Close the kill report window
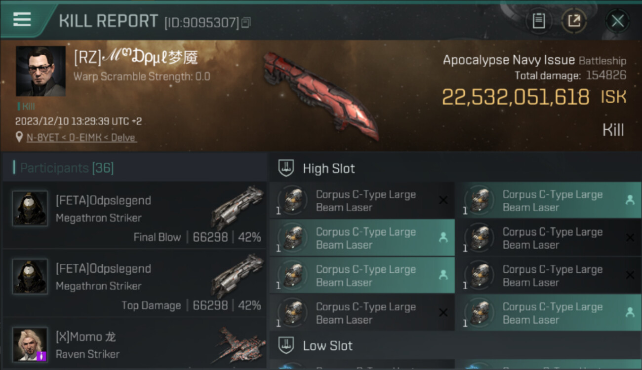The image size is (642, 370). click(x=617, y=21)
